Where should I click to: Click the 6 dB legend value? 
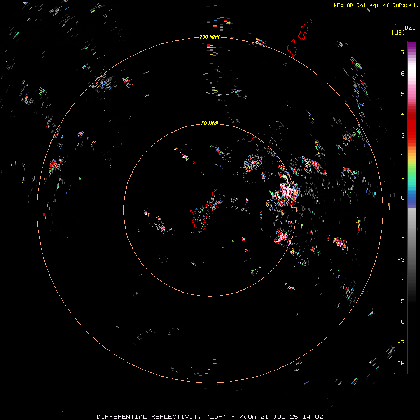(x=403, y=73)
